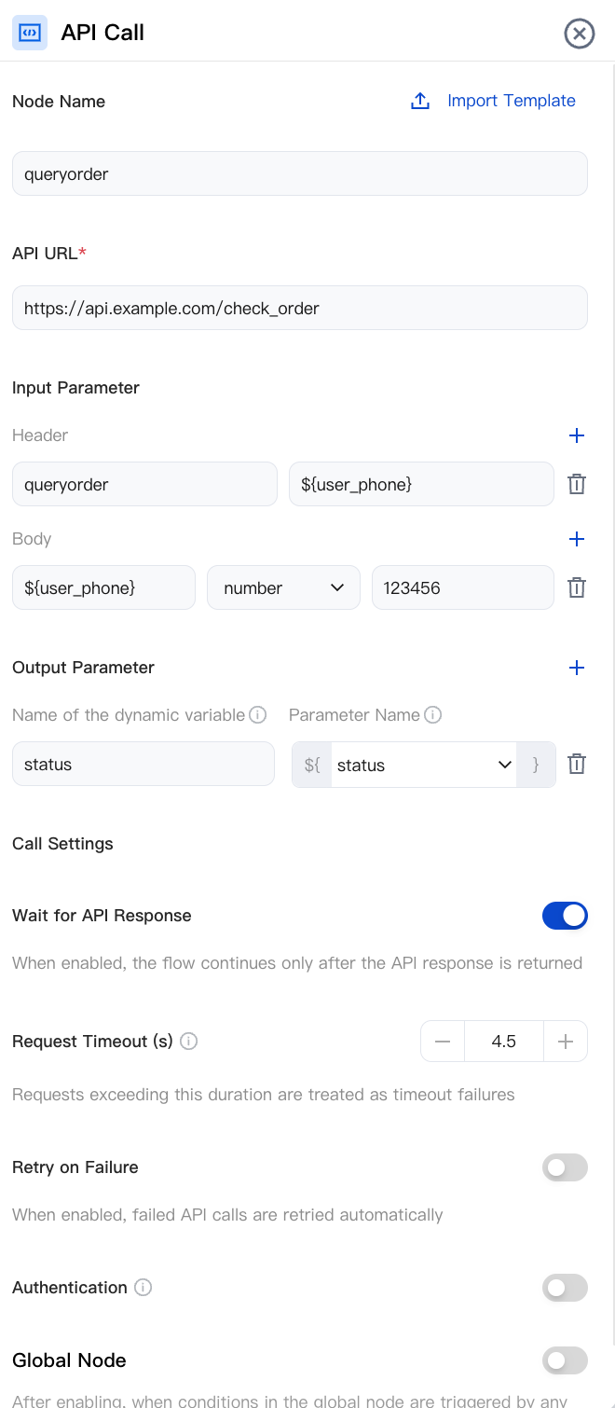Add a new Body parameter row

point(577,539)
